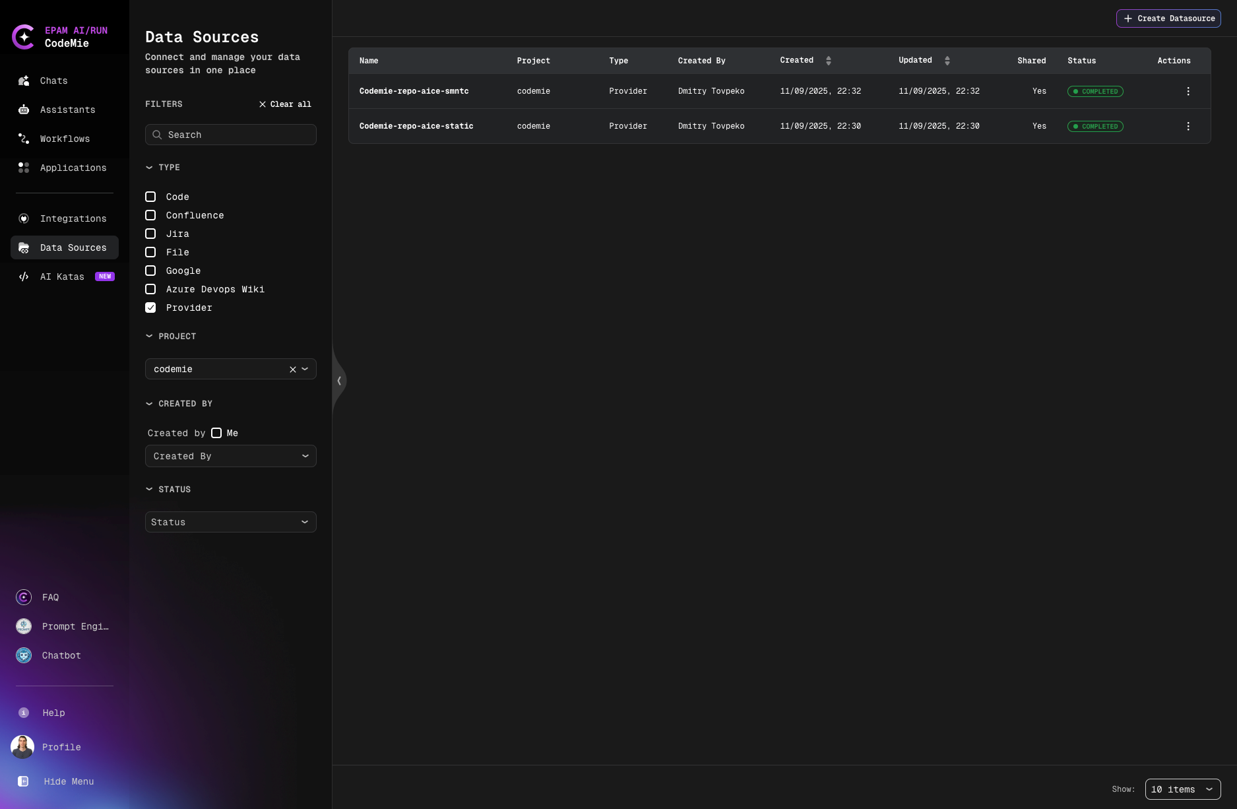Click the CodeMie logo icon
The image size is (1237, 809).
[x=24, y=37]
